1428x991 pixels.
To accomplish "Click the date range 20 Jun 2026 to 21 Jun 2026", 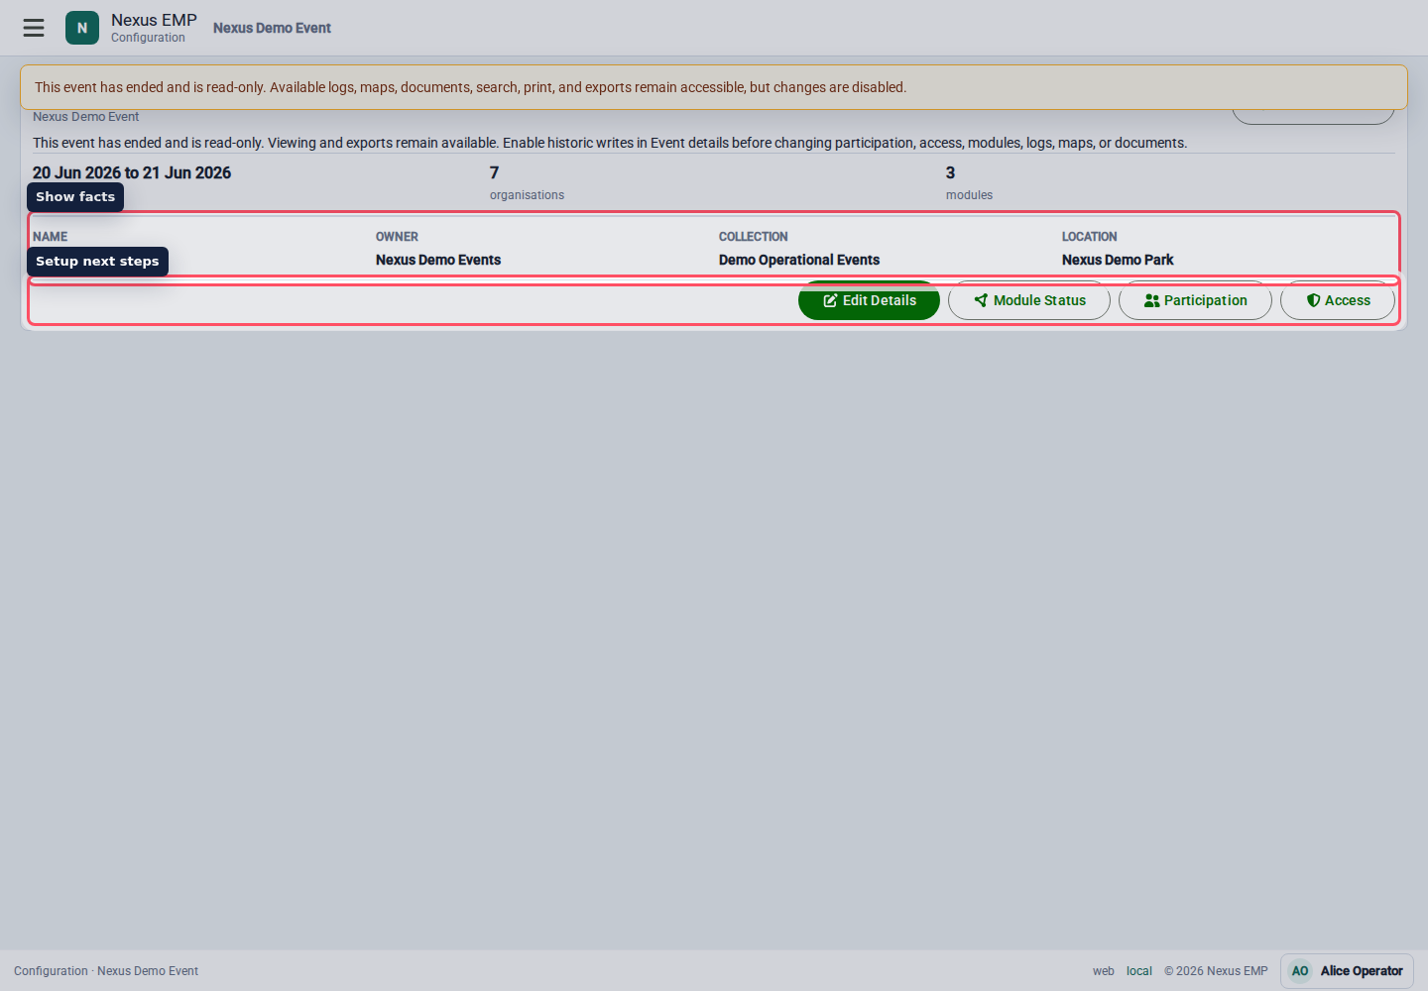I will tap(132, 172).
